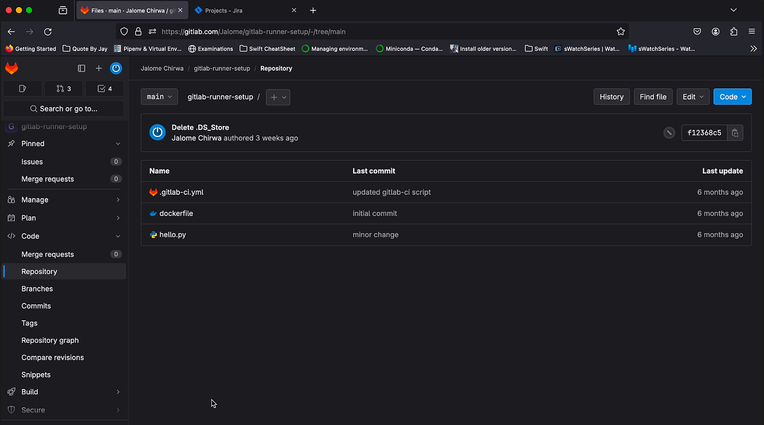
Task: Expand the Build sidebar section
Action: pos(64,392)
